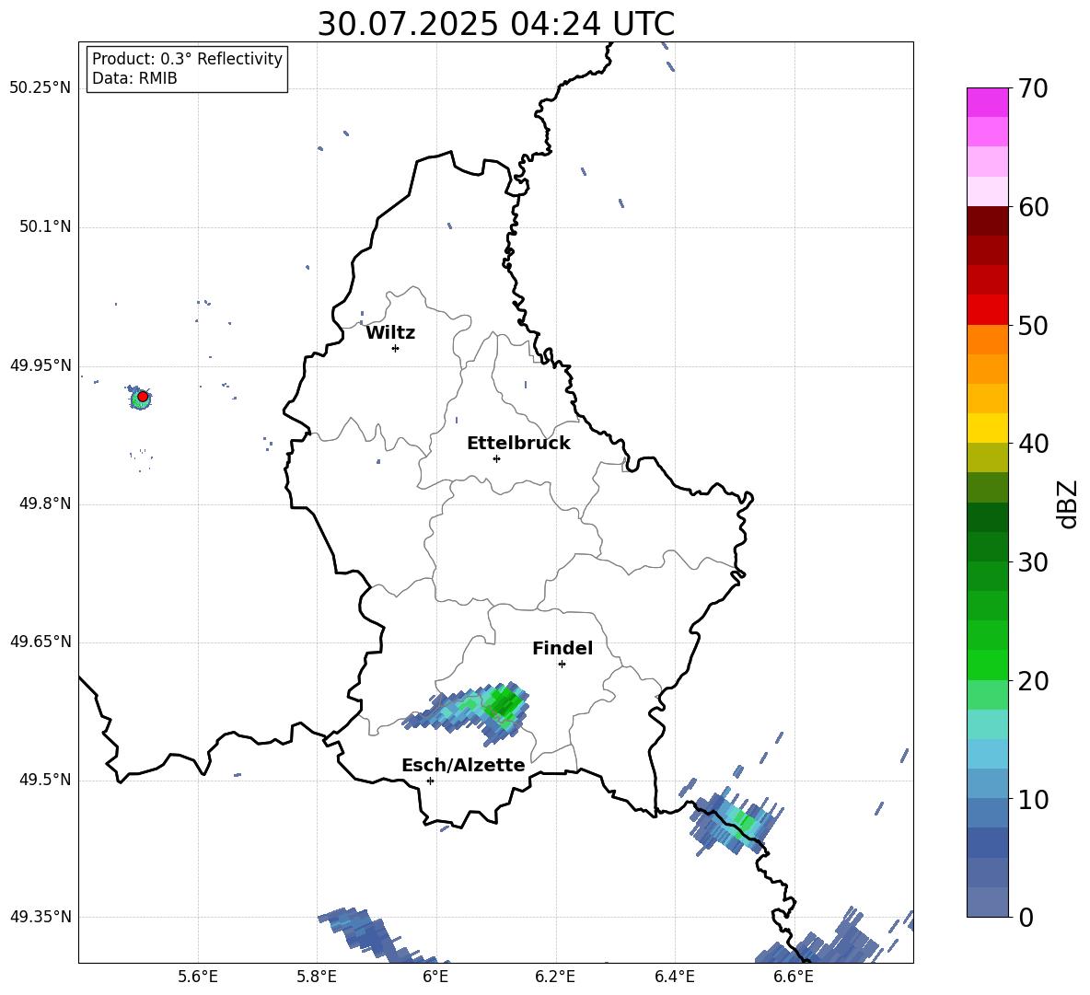1090x995 pixels.
Task: Click the colorbar tick label 30
Action: tap(1034, 562)
